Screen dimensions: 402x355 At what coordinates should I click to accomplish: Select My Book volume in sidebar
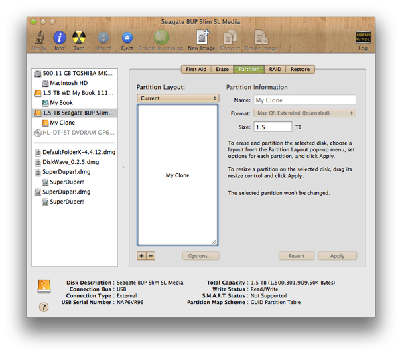(x=74, y=102)
